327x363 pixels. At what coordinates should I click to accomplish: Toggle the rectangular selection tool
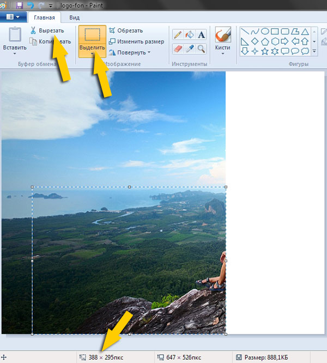(x=92, y=35)
